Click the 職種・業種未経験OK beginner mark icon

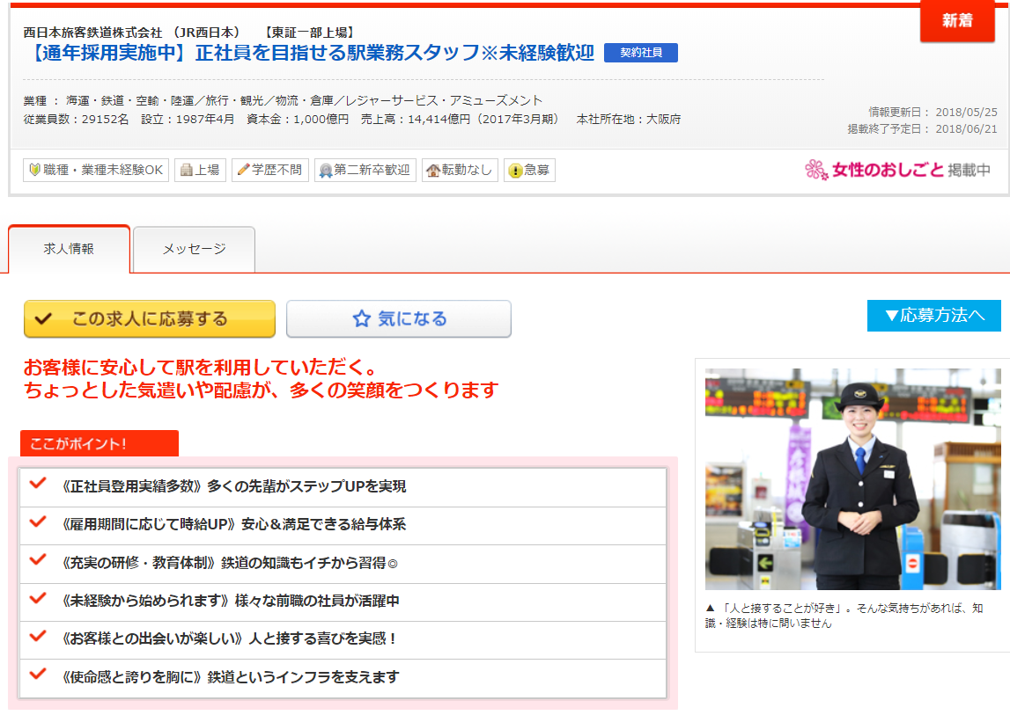[35, 170]
